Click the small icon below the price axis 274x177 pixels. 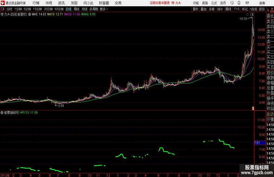click(253, 108)
